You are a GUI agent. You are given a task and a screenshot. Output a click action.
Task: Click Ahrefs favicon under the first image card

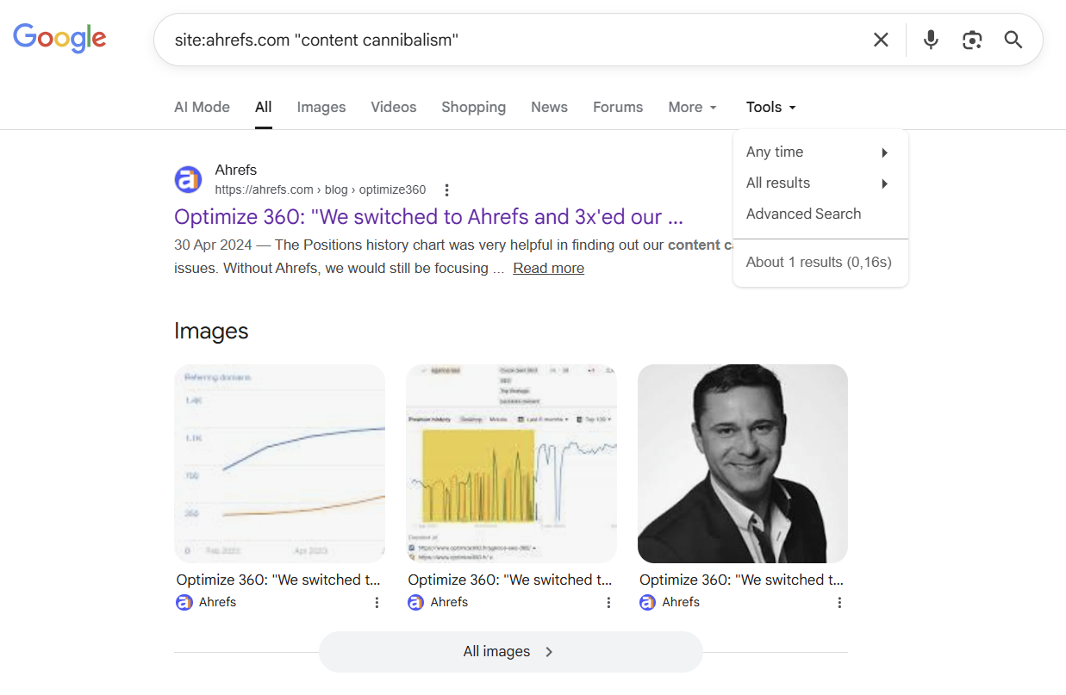pyautogui.click(x=184, y=603)
